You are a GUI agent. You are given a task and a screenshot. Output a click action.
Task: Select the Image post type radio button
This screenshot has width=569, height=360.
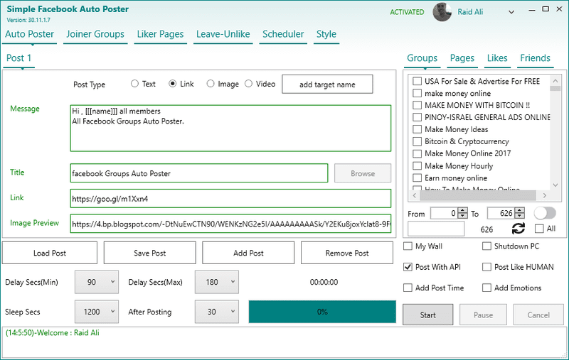point(211,84)
